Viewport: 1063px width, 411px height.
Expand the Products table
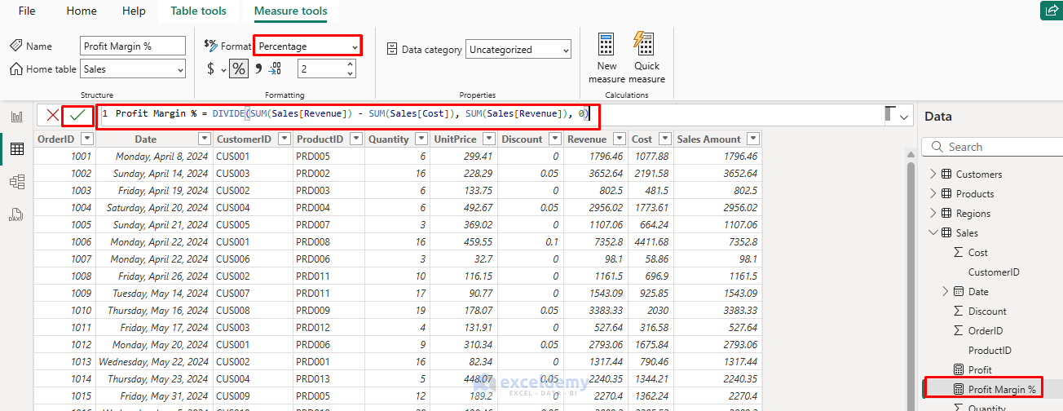point(933,193)
